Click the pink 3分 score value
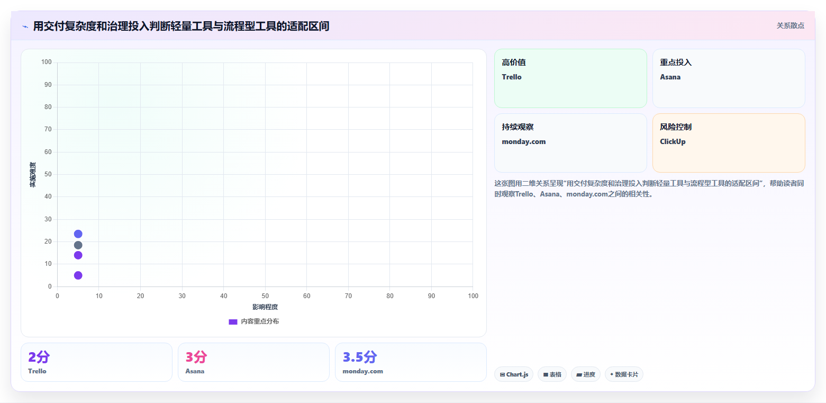This screenshot has height=403, width=826. click(x=196, y=357)
